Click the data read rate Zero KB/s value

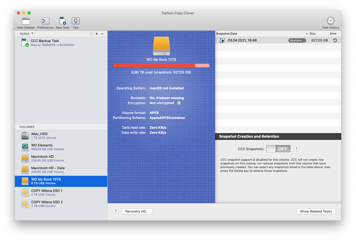(158, 128)
